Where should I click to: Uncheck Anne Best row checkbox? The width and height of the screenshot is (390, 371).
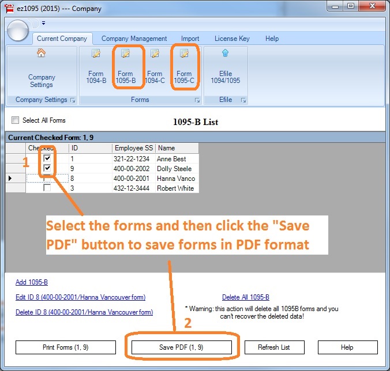tap(47, 158)
